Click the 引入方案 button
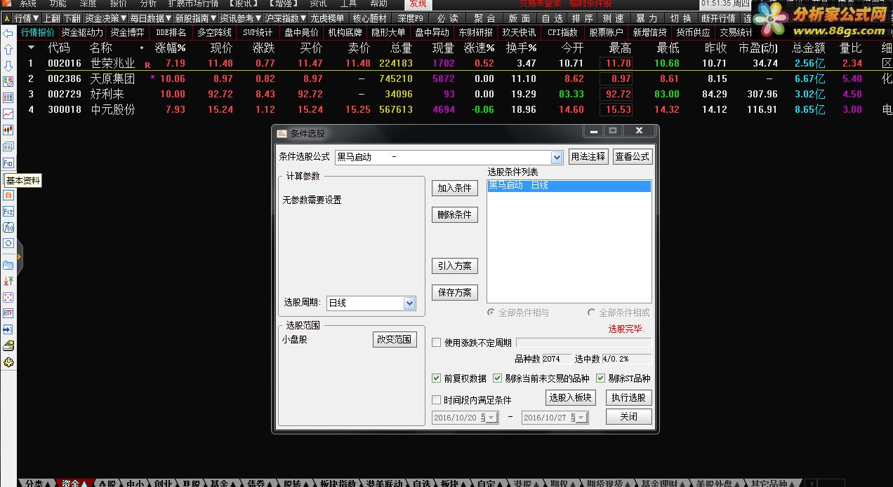 pos(454,266)
